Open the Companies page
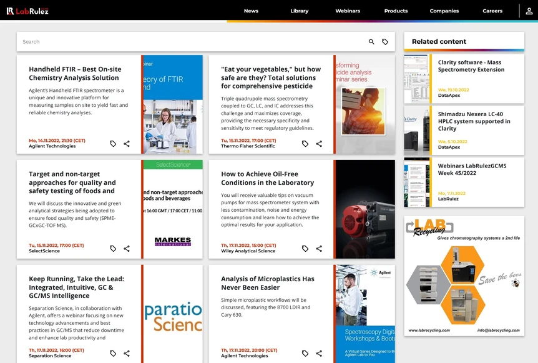The width and height of the screenshot is (538, 363). pyautogui.click(x=444, y=11)
